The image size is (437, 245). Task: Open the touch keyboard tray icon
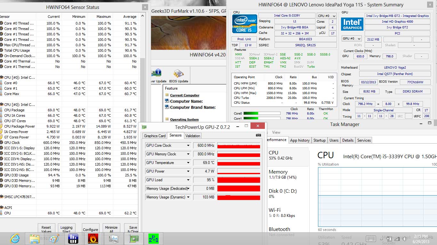(x=371, y=239)
